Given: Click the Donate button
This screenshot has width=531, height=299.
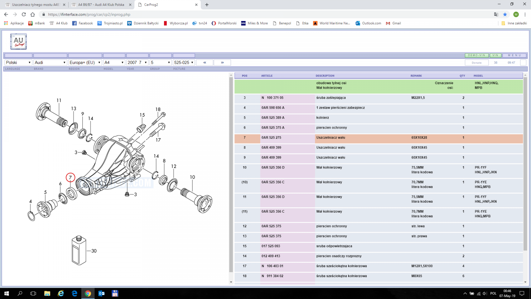Looking at the screenshot, I should tap(477, 63).
